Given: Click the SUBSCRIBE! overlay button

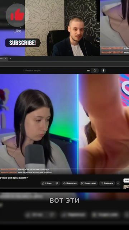Looking at the screenshot, I should 23,43.
